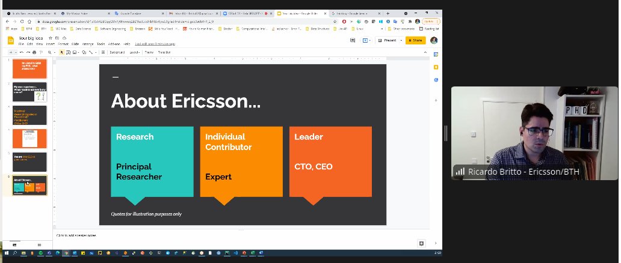Select the paint format tool
Viewport: 621px width, 263px height.
41,52
